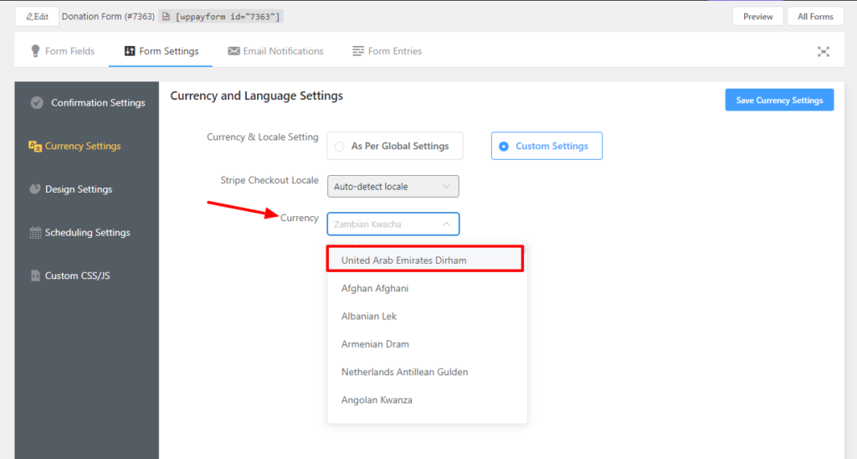The width and height of the screenshot is (857, 459).
Task: Click the Currency Settings sidebar icon
Action: (35, 146)
